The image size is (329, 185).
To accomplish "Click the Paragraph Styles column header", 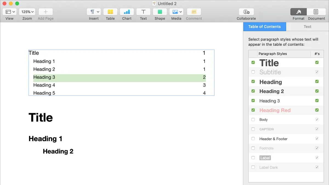I will (x=273, y=54).
